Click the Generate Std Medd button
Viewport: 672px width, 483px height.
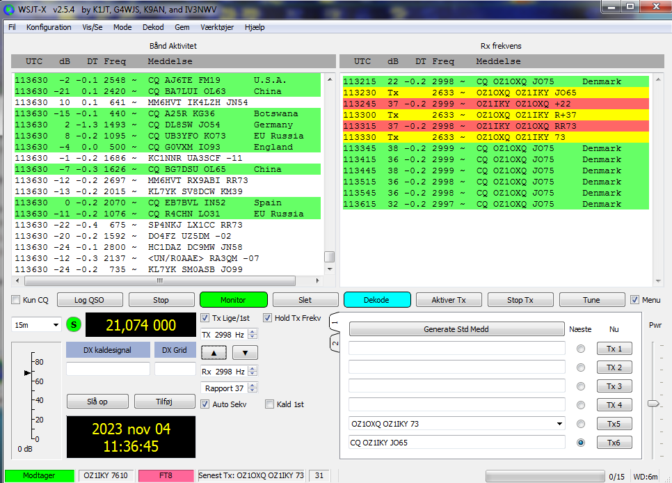click(456, 329)
